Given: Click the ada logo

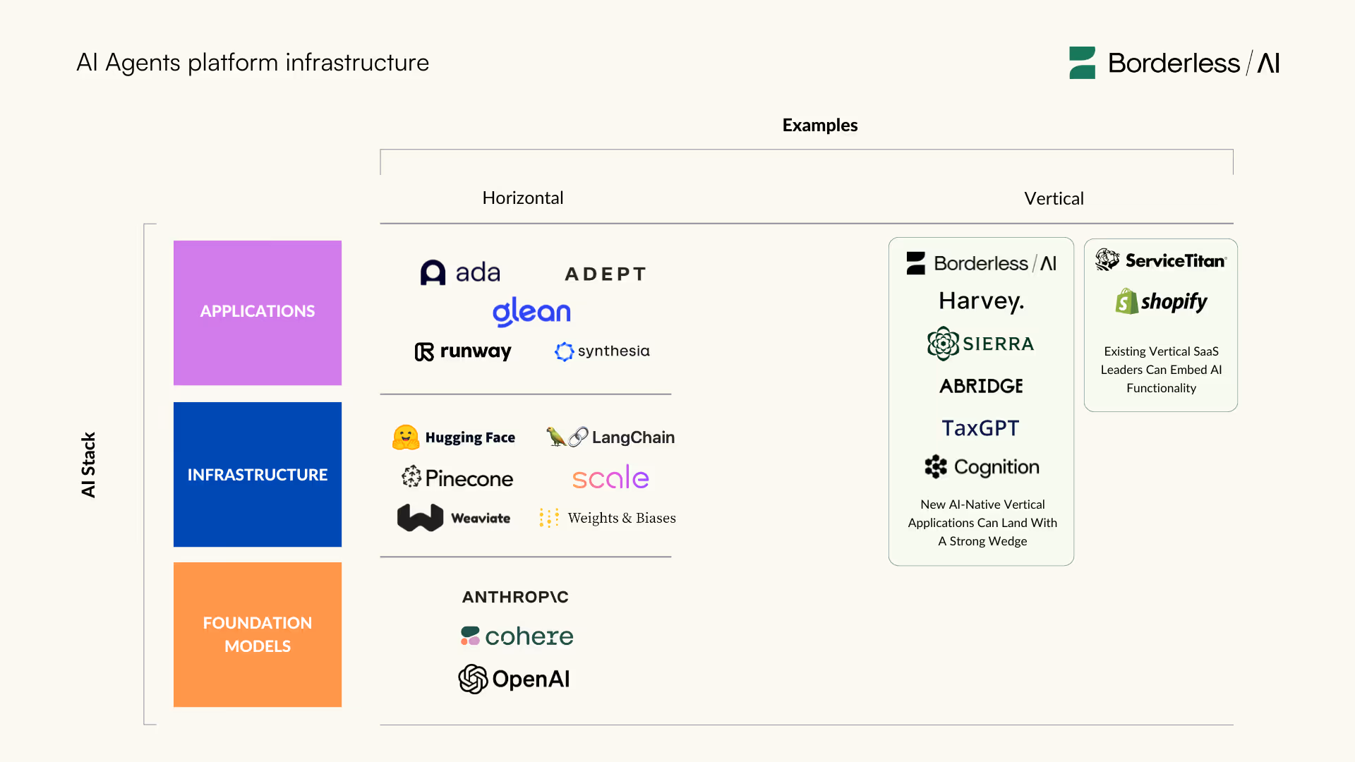Looking at the screenshot, I should click(460, 272).
